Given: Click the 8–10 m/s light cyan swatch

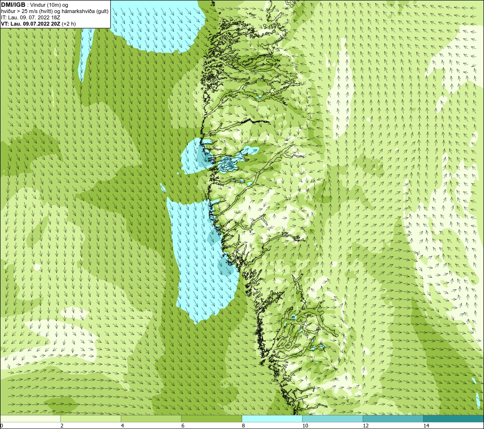Looking at the screenshot, I should point(272,418).
